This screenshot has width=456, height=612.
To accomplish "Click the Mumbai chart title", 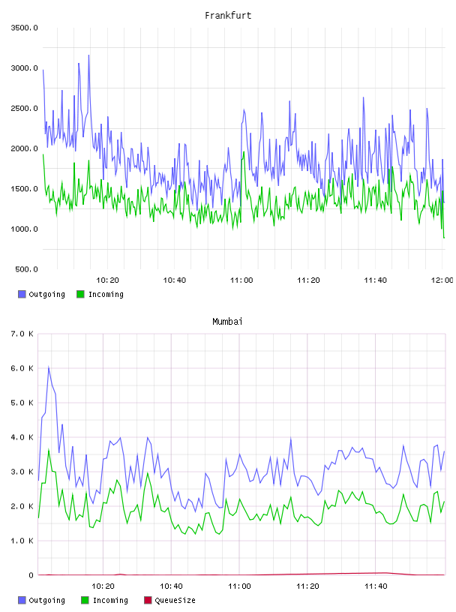I will [227, 322].
